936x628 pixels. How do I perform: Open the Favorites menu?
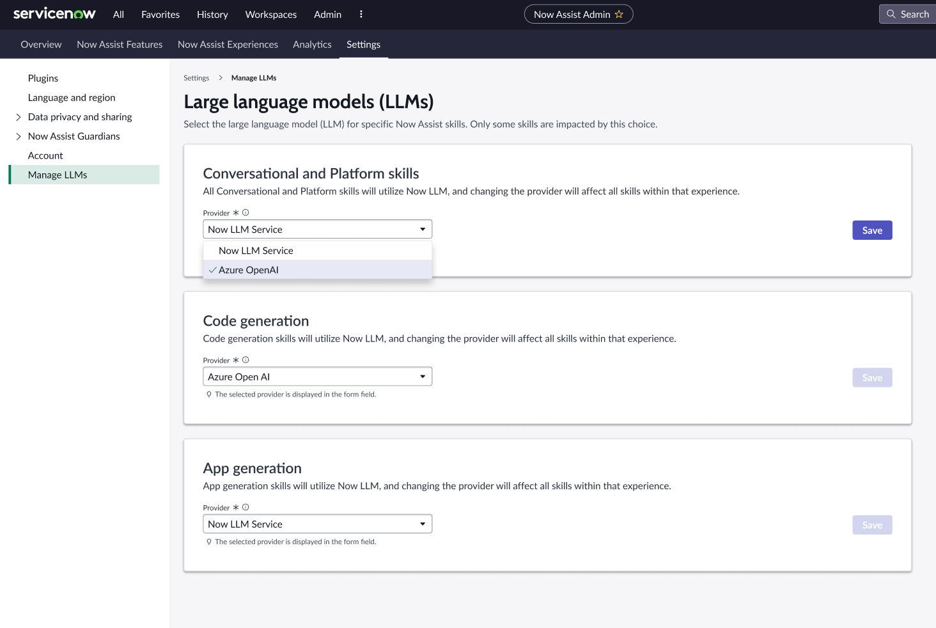click(160, 14)
